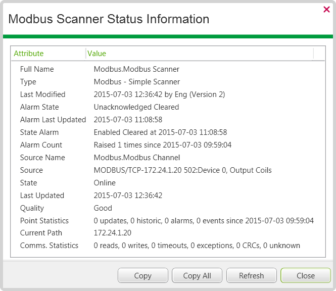
Task: Refresh the status information
Action: [251, 275]
